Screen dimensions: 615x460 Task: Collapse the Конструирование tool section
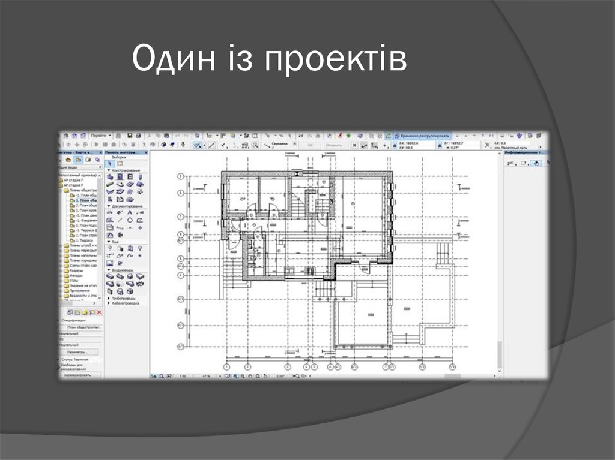(x=108, y=171)
